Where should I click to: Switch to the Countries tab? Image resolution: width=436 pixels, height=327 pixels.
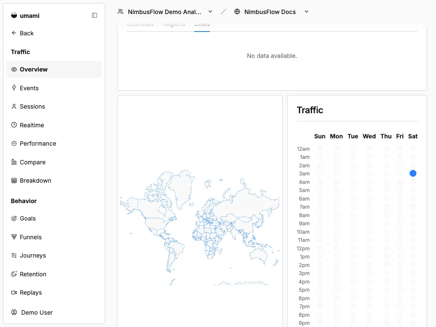coord(140,25)
